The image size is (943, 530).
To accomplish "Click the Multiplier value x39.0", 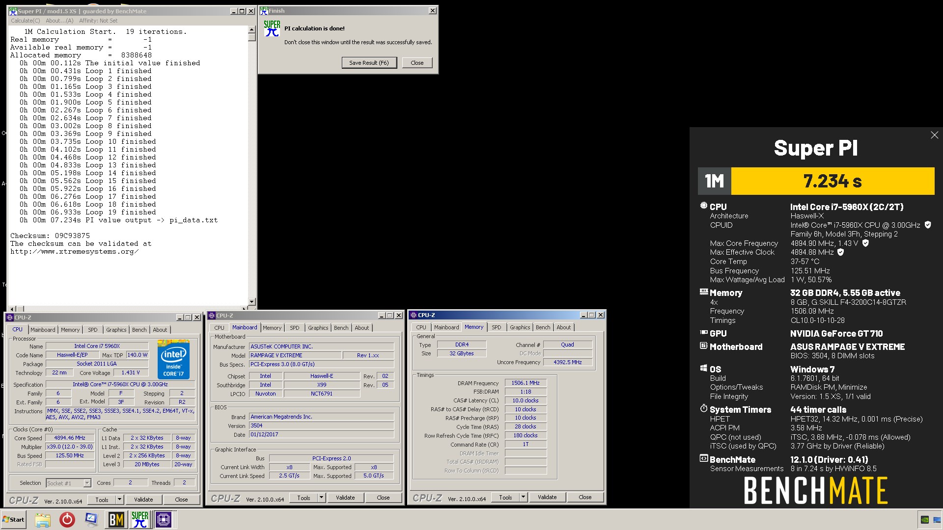I will (70, 447).
